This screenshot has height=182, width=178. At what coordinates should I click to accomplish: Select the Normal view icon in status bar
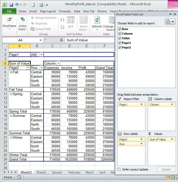(168, 177)
